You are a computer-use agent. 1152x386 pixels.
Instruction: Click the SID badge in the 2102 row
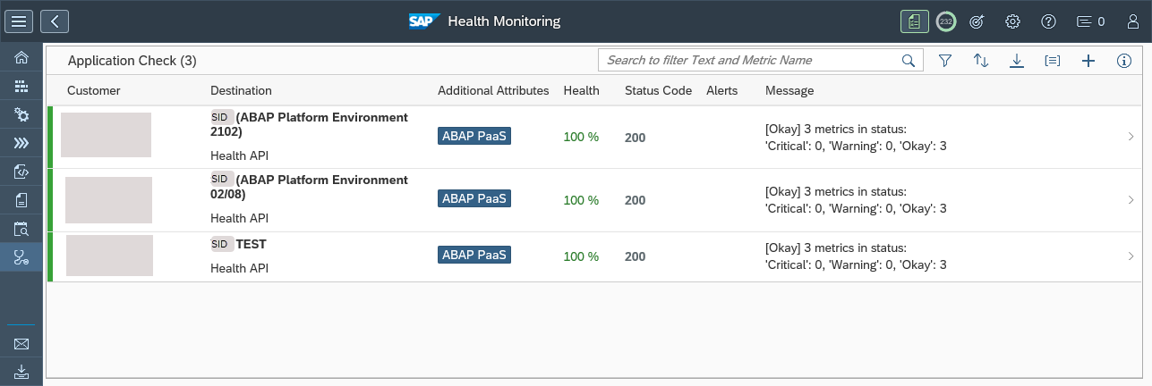[x=222, y=117]
